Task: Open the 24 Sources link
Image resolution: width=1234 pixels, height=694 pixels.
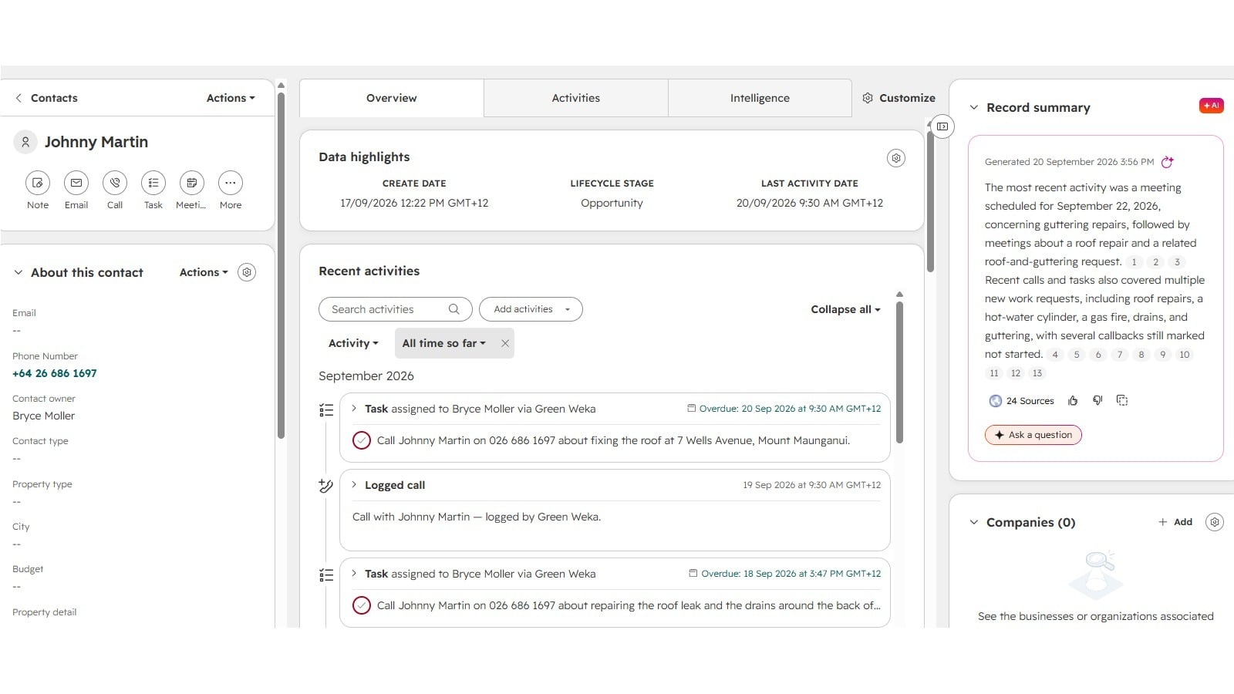Action: pos(1022,401)
